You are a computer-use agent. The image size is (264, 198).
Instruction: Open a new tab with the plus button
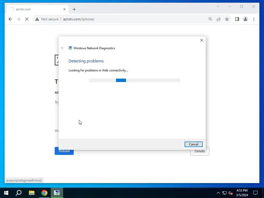coord(74,9)
